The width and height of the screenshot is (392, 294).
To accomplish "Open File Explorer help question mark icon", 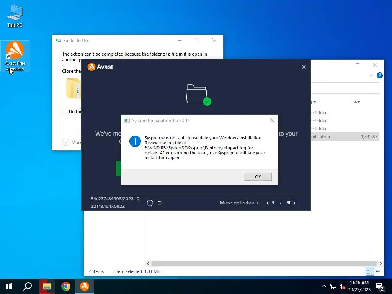I will pyautogui.click(x=379, y=75).
